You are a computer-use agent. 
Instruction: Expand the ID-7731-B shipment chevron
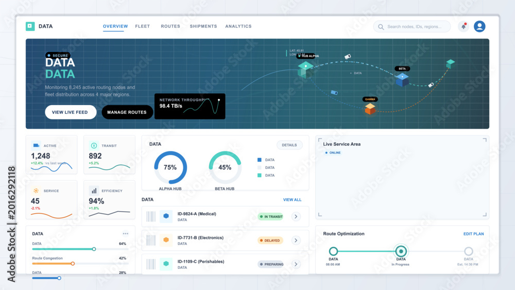[x=296, y=241]
